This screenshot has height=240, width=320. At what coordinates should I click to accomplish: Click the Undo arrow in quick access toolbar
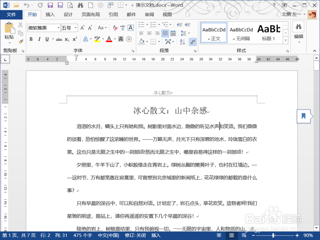tap(27, 5)
